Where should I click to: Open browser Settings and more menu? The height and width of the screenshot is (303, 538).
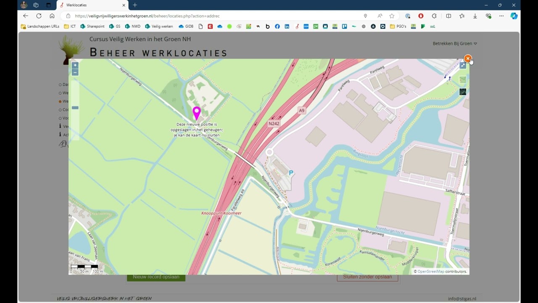point(501,16)
